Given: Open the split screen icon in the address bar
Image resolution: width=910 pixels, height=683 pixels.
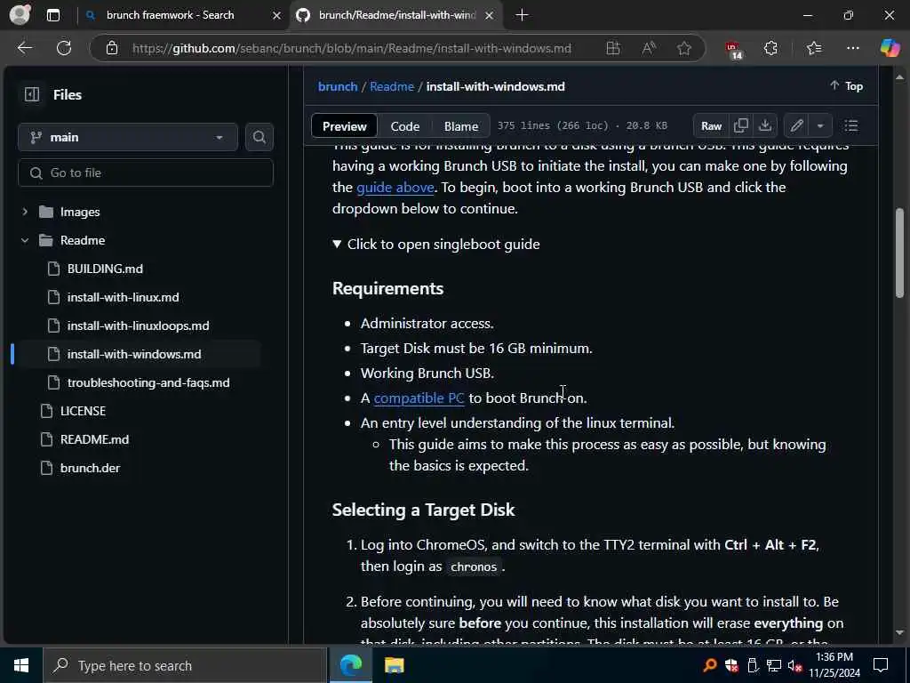Looking at the screenshot, I should (x=613, y=48).
